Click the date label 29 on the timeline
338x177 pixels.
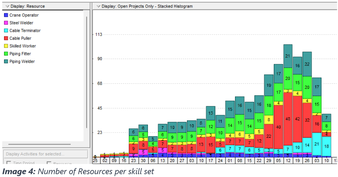pyautogui.click(x=269, y=161)
